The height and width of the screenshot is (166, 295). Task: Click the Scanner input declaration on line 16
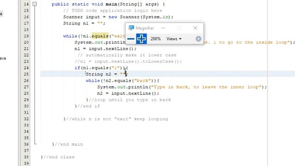click(118, 17)
